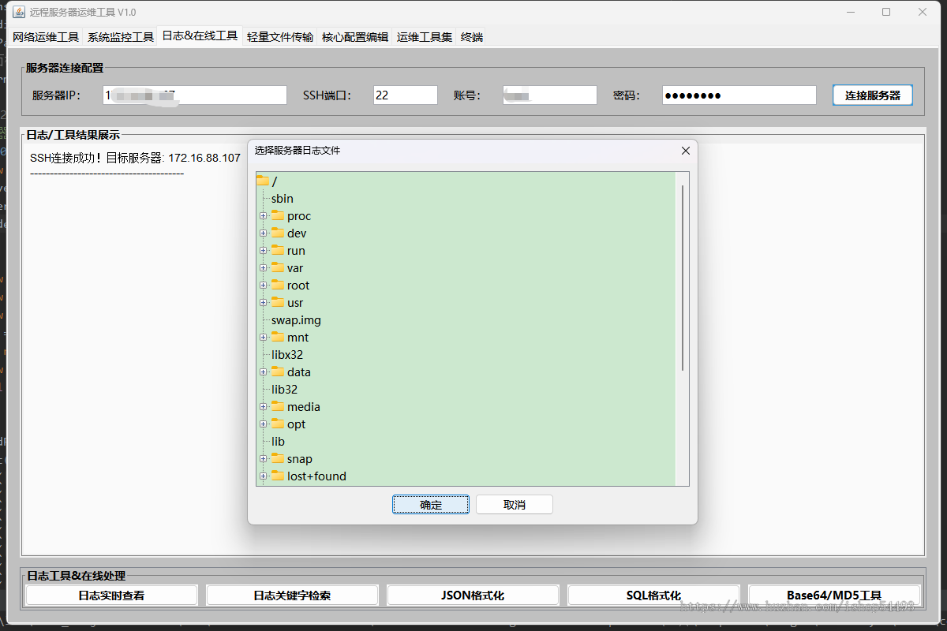Expand the var folder node
This screenshot has width=947, height=631.
pyautogui.click(x=263, y=268)
